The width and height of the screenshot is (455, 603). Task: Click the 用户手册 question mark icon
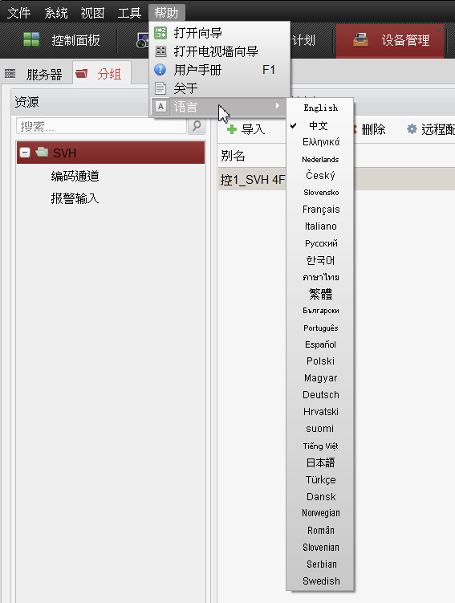pyautogui.click(x=160, y=70)
